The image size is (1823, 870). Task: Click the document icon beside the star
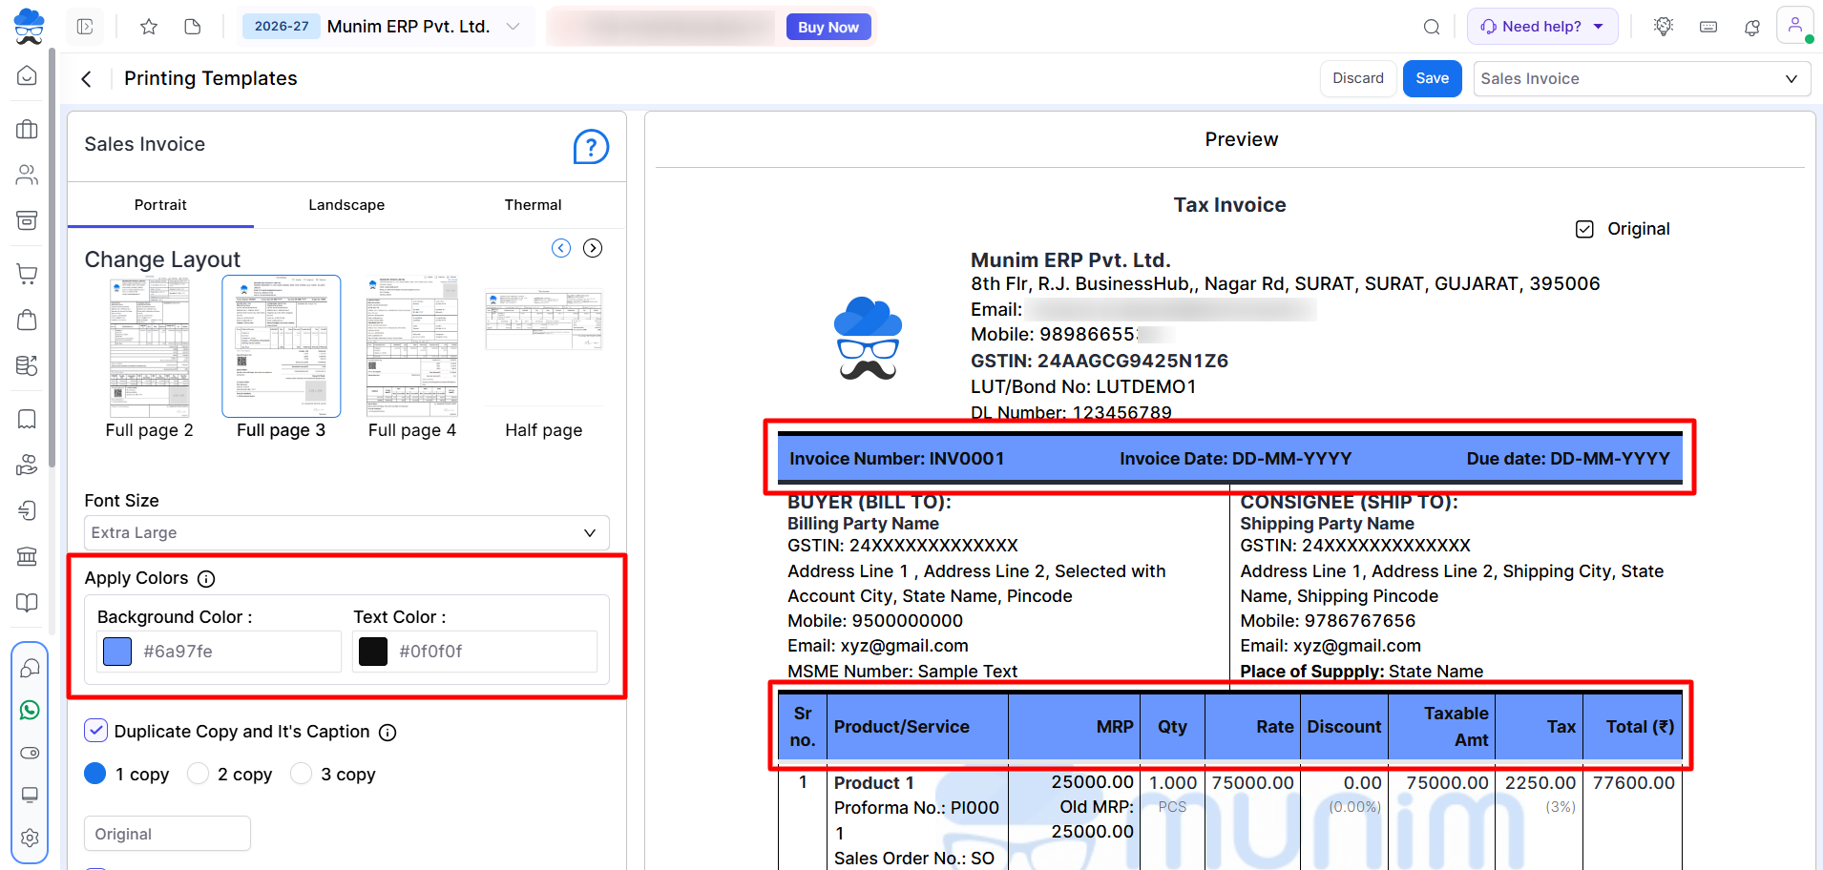pos(193,27)
